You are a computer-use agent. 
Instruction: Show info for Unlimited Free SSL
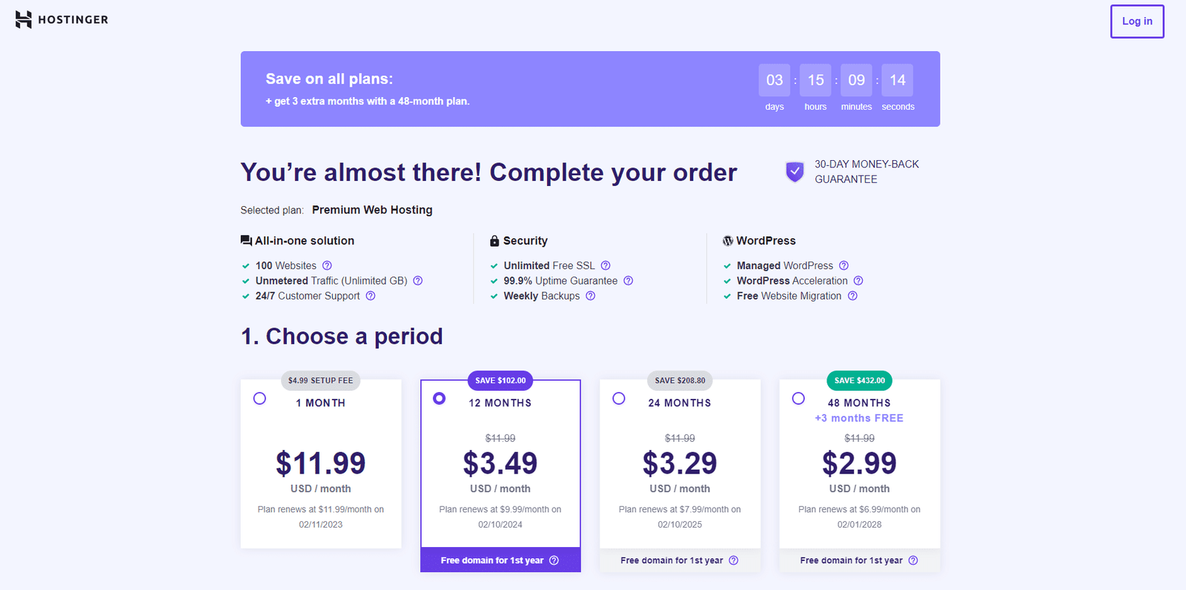[606, 265]
